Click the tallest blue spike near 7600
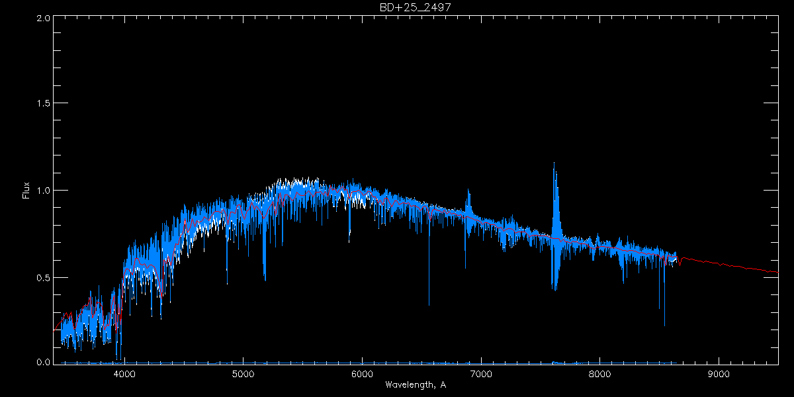 [554, 164]
